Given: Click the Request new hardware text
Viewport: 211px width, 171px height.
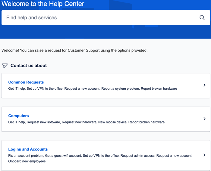Looking at the screenshot, I should pyautogui.click(x=79, y=122).
